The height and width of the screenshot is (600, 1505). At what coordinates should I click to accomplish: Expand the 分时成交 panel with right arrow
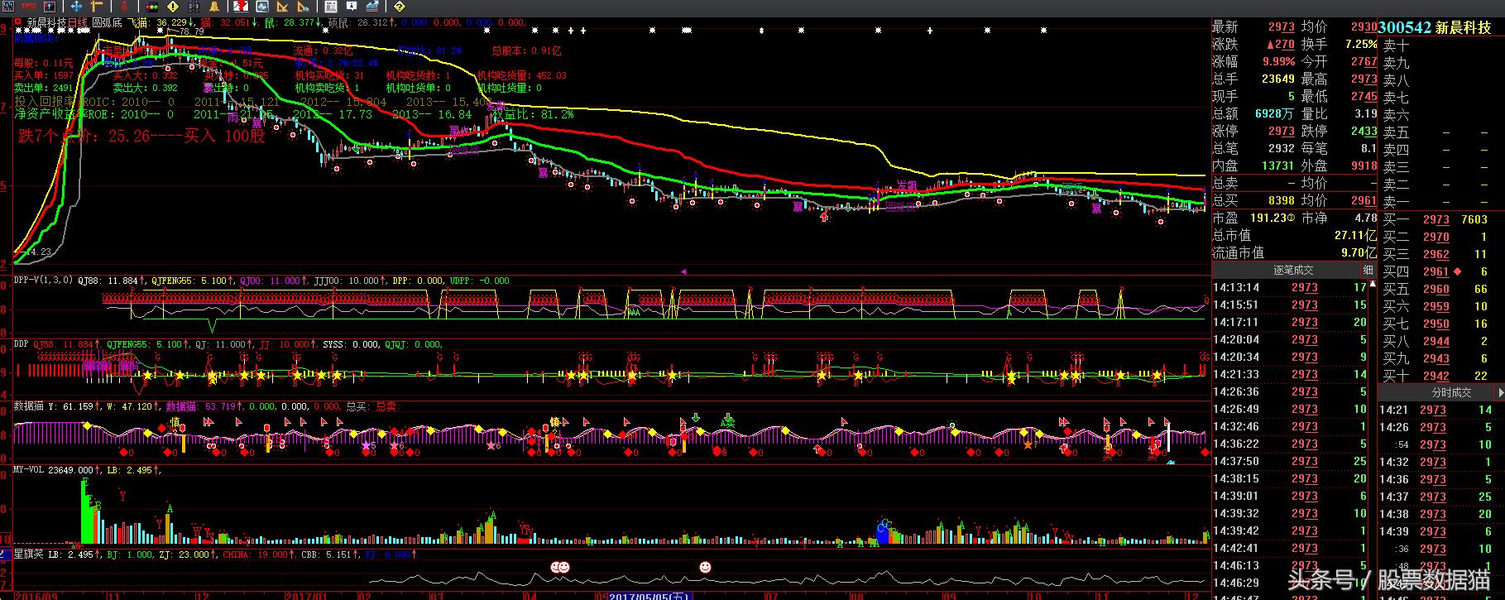tap(1499, 392)
